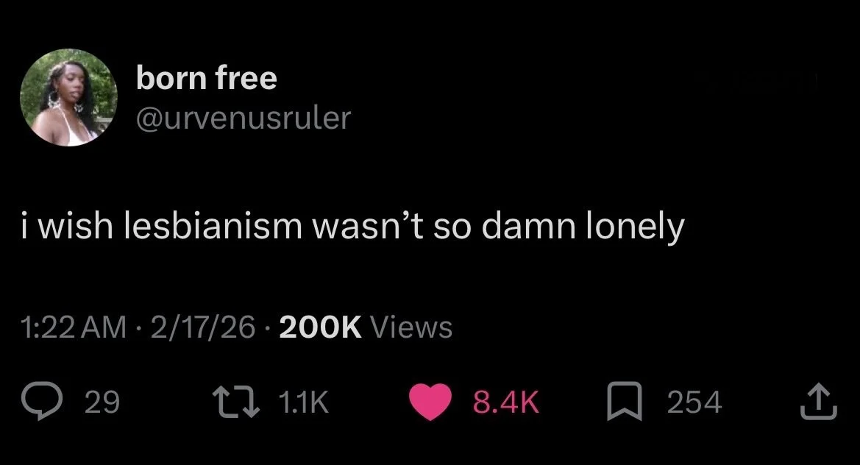Tap the share upload icon
Image resolution: width=860 pixels, height=465 pixels.
[818, 402]
